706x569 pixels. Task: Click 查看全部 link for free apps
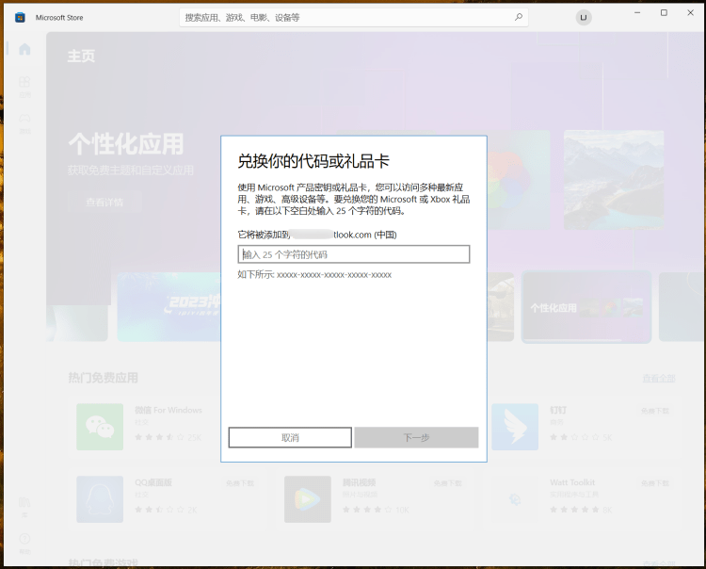pos(659,379)
